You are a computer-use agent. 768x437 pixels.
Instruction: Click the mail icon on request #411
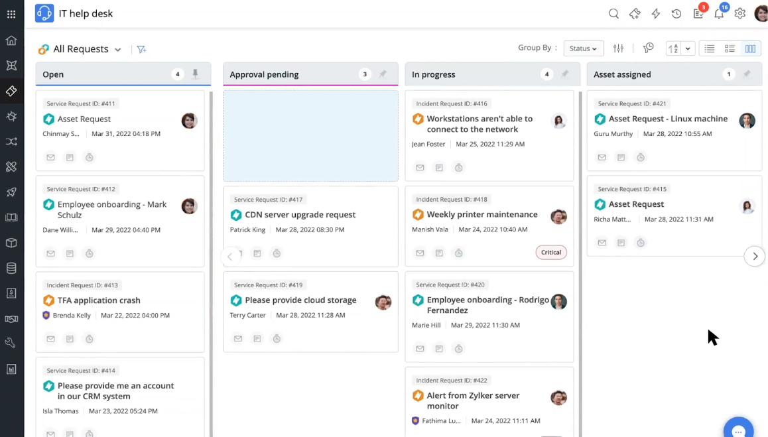pos(50,157)
